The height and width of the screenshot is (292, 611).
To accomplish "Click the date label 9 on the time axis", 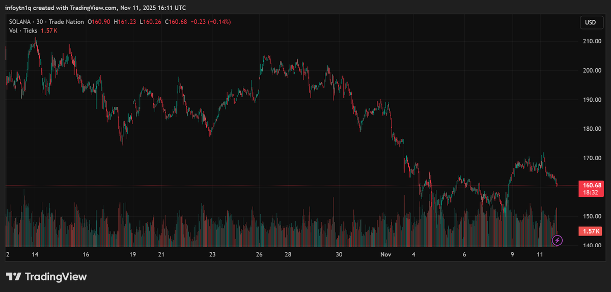I will tap(512, 254).
